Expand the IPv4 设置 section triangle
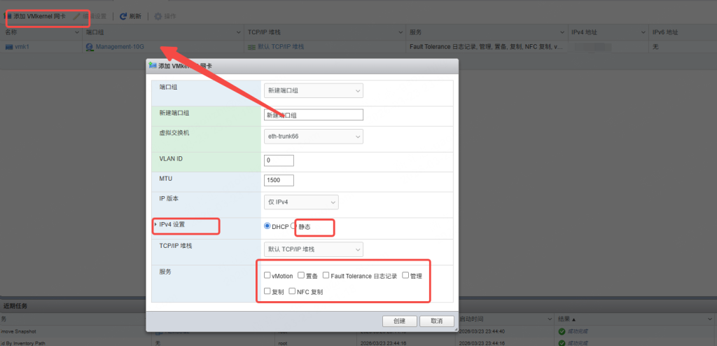This screenshot has height=346, width=717. click(155, 225)
